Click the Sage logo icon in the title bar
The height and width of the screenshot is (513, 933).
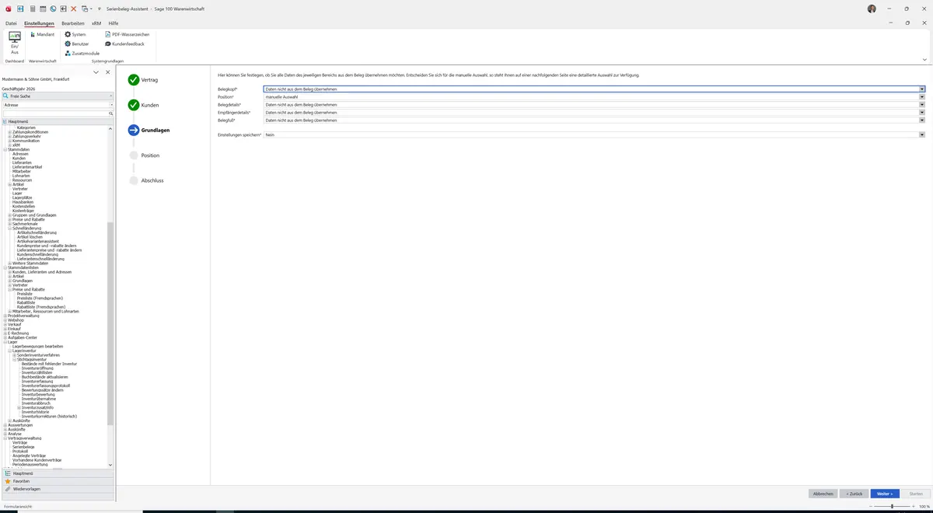7,9
